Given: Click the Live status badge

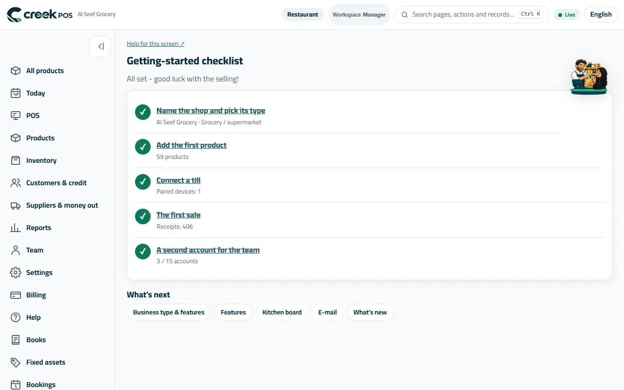Looking at the screenshot, I should click(x=566, y=15).
